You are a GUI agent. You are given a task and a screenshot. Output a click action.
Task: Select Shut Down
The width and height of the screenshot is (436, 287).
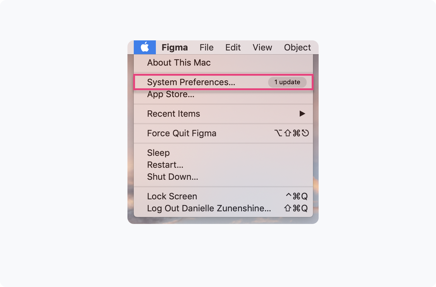173,177
